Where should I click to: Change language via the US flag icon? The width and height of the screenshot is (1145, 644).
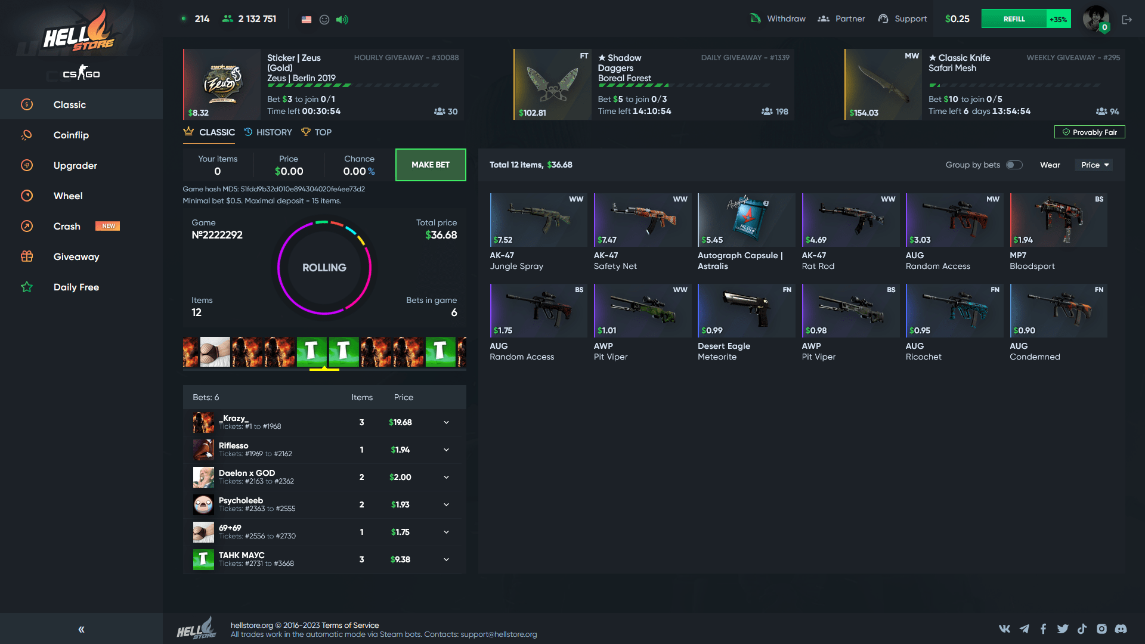click(307, 19)
